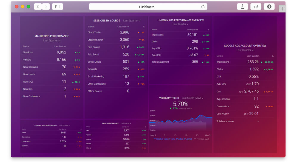The height and width of the screenshot is (164, 298).
Task: Select the Direct Traffic row
Action: (x=116, y=32)
